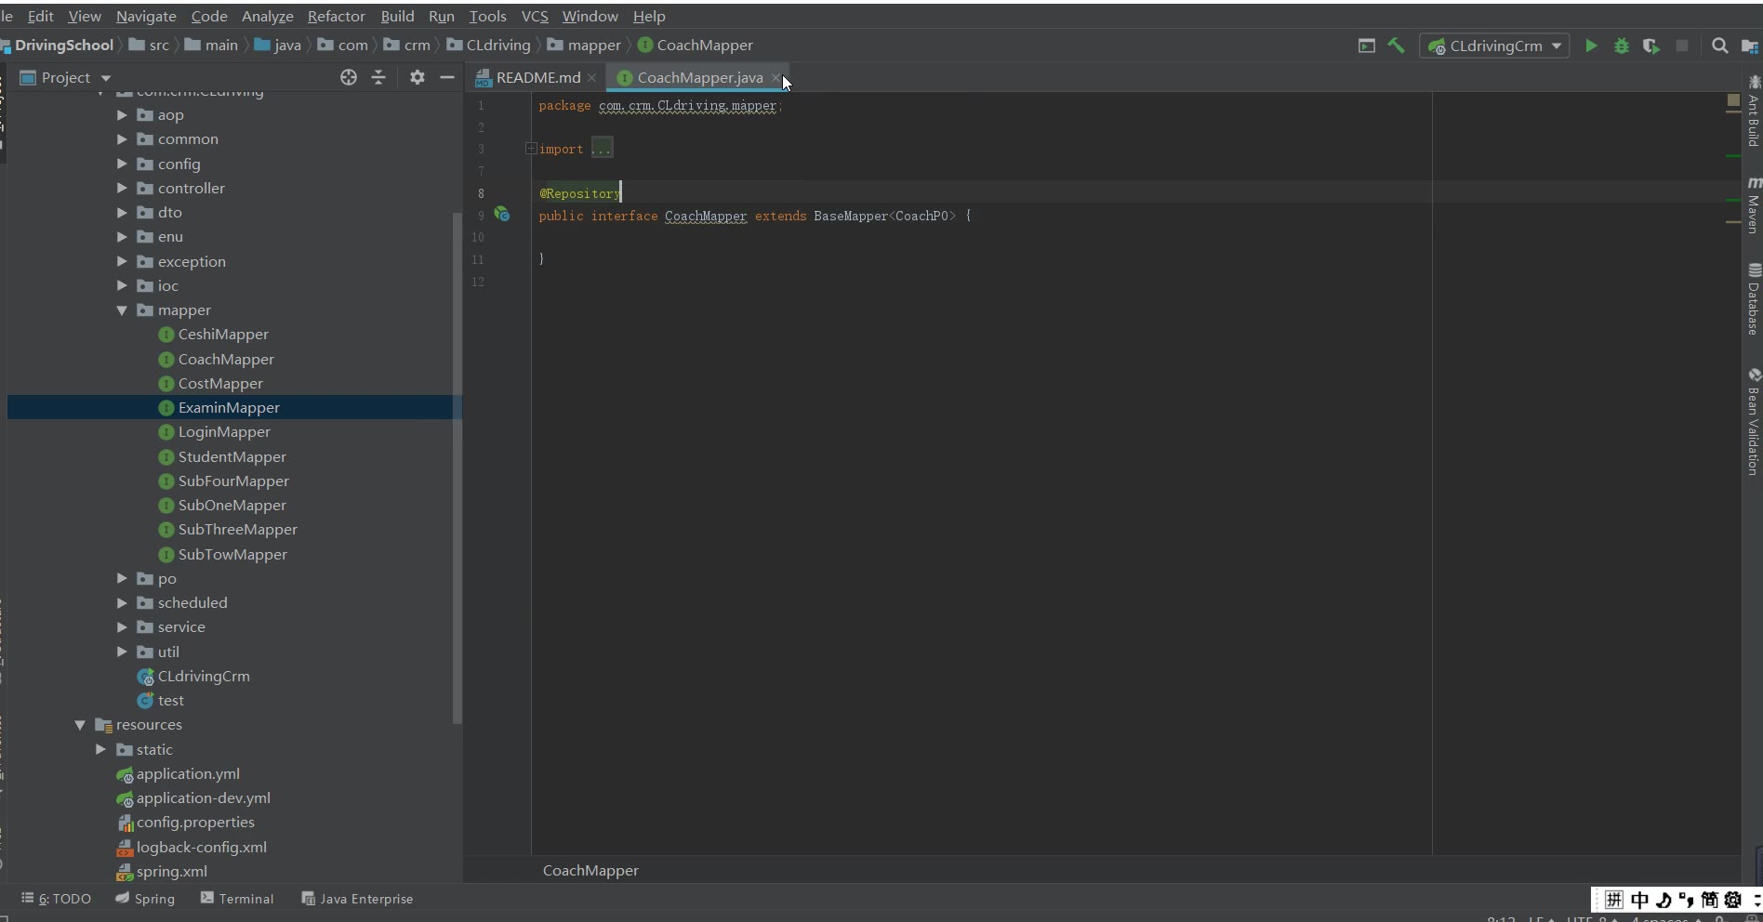Close the README.md tab
Screen dimensions: 1763x922
pyautogui.click(x=591, y=78)
